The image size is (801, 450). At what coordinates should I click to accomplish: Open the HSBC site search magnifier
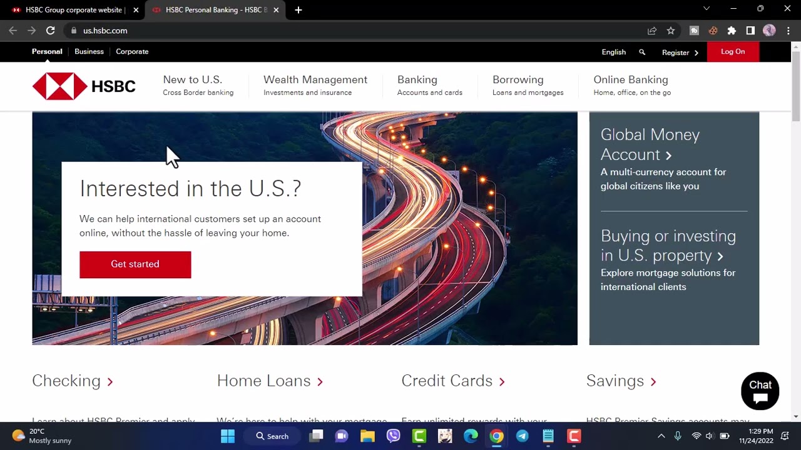[x=642, y=52]
